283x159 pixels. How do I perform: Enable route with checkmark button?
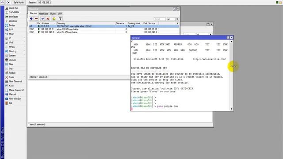42,19
